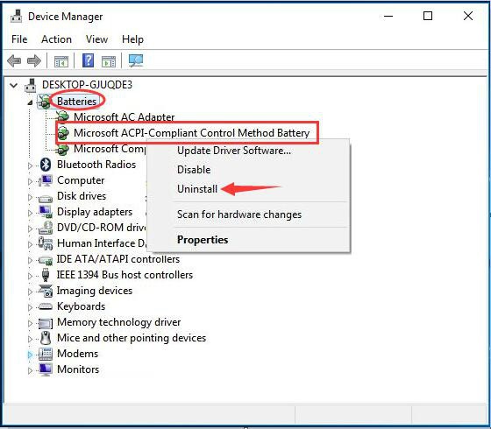This screenshot has height=429, width=491.
Task: Click the Show/Hide Console Tree icon
Action: pos(61,60)
